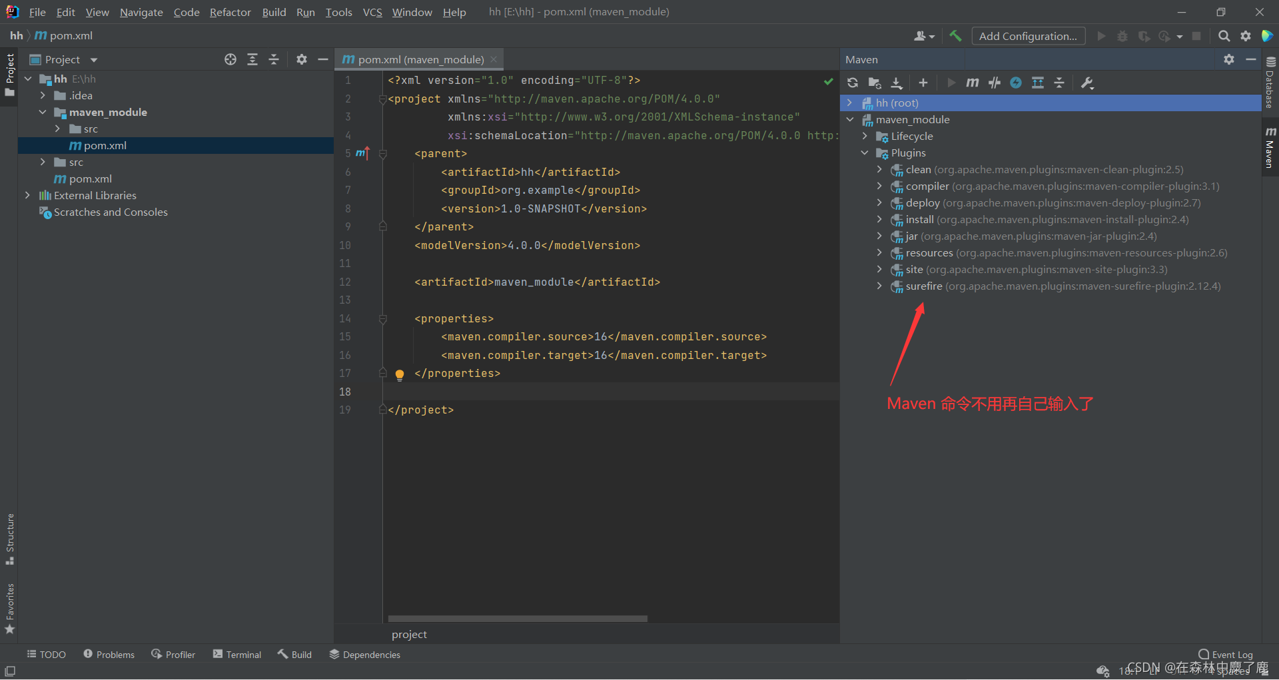
Task: Open Project panel gear options
Action: [x=302, y=59]
